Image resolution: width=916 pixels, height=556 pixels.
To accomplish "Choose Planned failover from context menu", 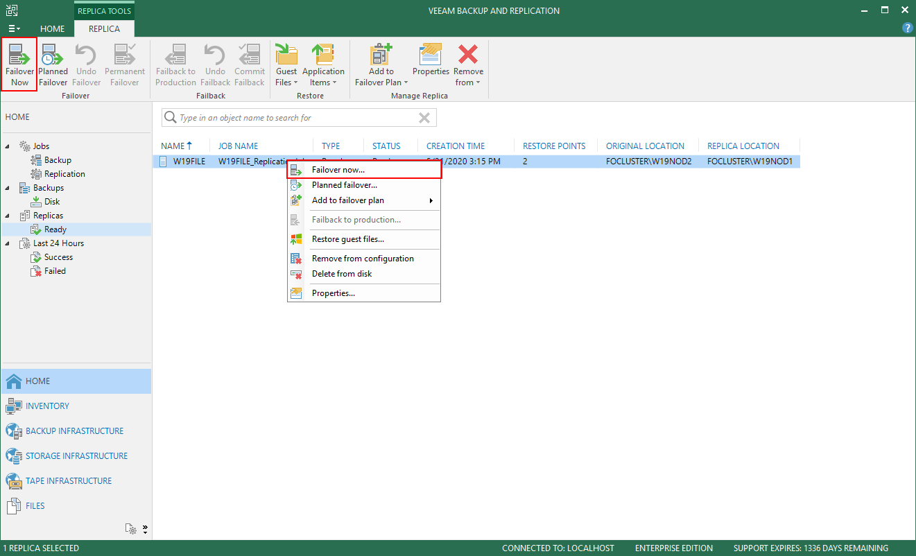I will coord(364,185).
